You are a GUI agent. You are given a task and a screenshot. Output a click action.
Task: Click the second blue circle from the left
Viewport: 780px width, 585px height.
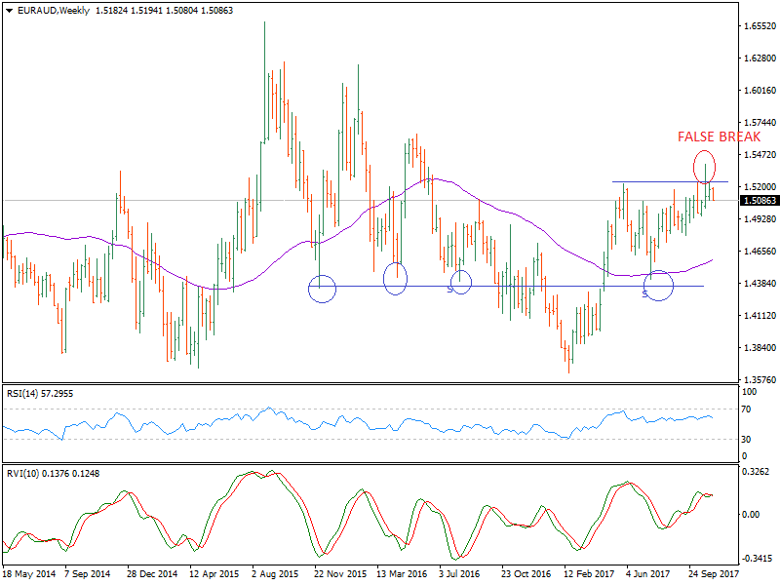click(x=395, y=279)
